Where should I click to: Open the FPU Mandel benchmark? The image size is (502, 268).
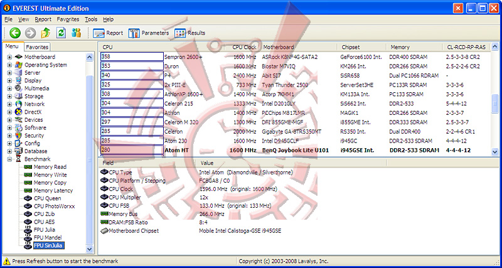(x=48, y=238)
